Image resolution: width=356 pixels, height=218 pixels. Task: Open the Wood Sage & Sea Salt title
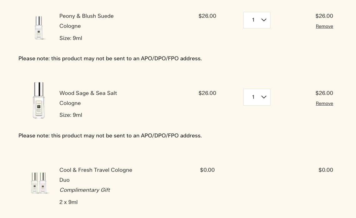click(88, 93)
